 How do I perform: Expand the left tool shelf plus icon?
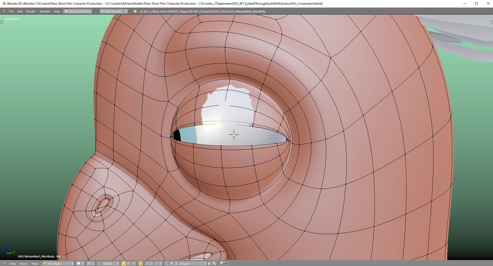[x=1, y=22]
